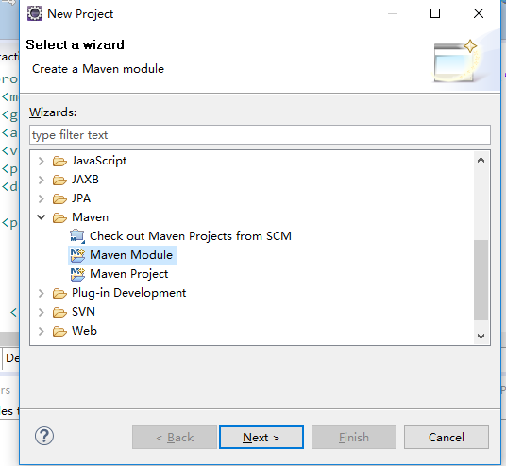Click the type filter text field
Viewport: 506px width, 466px height.
point(260,135)
